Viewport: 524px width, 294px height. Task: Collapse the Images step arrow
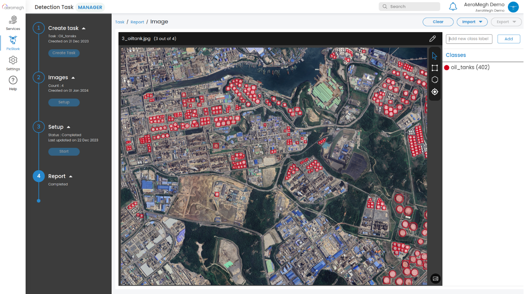[73, 78]
